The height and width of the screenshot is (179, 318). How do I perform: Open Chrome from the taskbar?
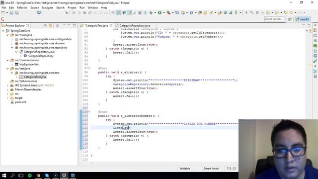click(38, 176)
